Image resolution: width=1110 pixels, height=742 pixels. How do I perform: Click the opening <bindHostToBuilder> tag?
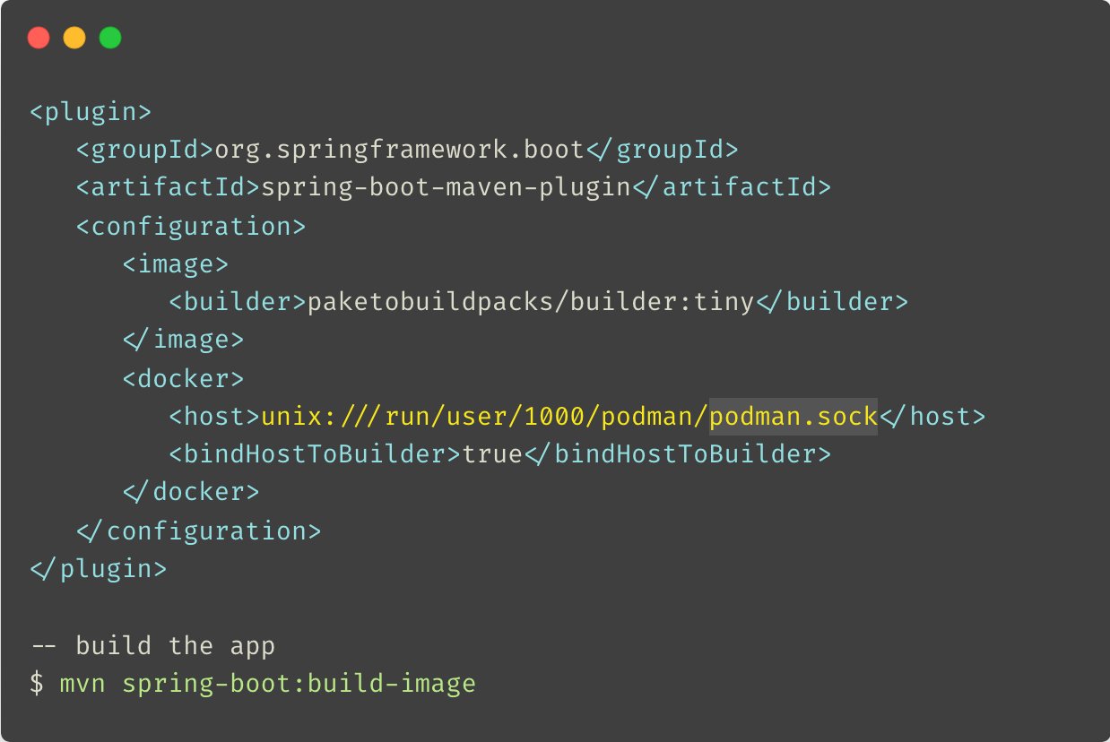click(x=316, y=454)
